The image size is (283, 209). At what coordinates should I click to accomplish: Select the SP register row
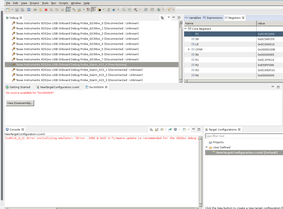(234, 39)
